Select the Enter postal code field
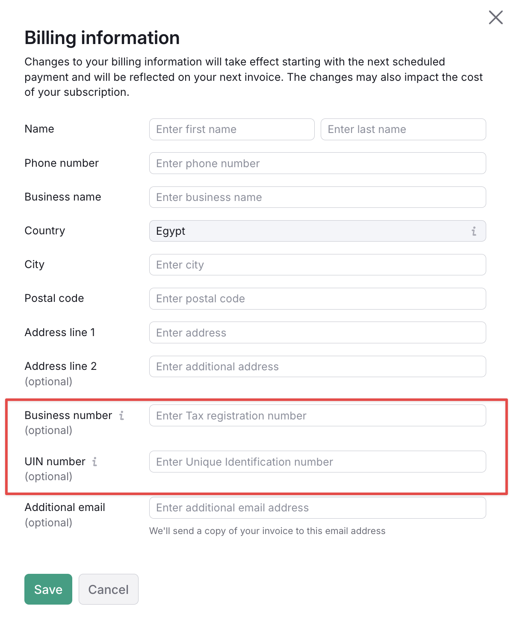The height and width of the screenshot is (620, 514). [317, 298]
